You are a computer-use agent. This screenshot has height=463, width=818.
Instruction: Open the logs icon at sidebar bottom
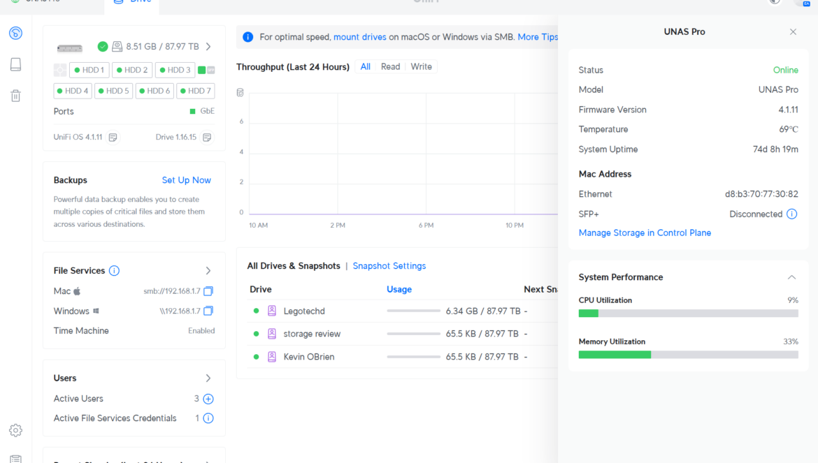pos(15,459)
